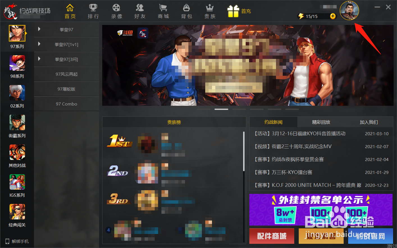
Task: Click the 配件商城 button
Action: pos(272,236)
